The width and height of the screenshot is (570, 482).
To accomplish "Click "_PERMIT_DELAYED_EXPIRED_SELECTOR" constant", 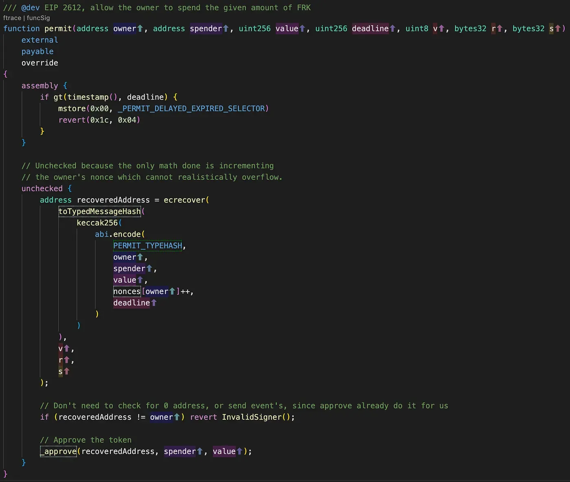I will [x=191, y=109].
